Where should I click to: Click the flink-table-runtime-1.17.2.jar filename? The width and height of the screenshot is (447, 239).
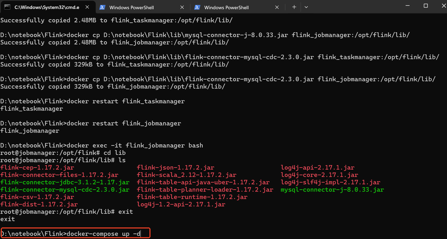[x=192, y=197]
